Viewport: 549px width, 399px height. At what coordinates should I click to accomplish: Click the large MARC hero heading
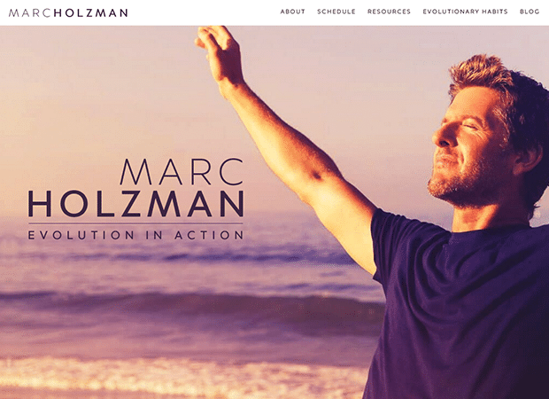point(182,172)
